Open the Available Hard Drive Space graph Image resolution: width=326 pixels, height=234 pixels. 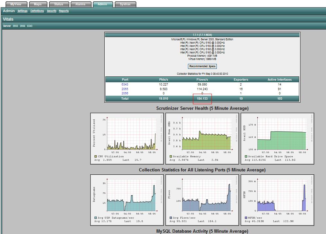[x=277, y=139]
